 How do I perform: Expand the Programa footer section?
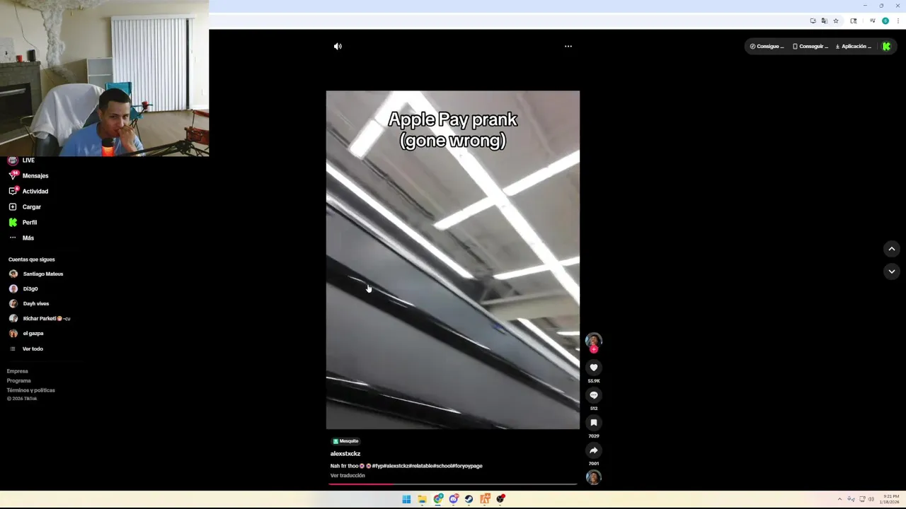pyautogui.click(x=19, y=380)
